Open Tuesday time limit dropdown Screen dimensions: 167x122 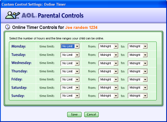[x=70, y=55]
